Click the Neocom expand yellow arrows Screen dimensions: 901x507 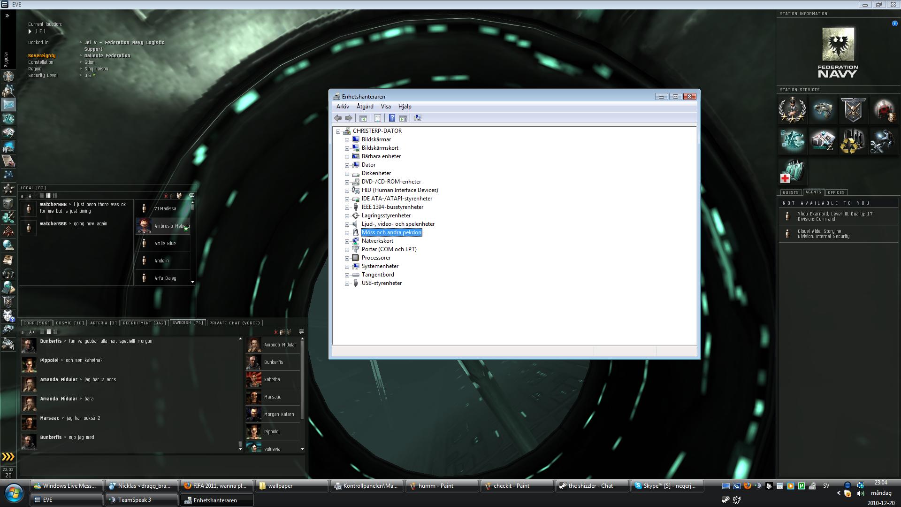coord(8,457)
